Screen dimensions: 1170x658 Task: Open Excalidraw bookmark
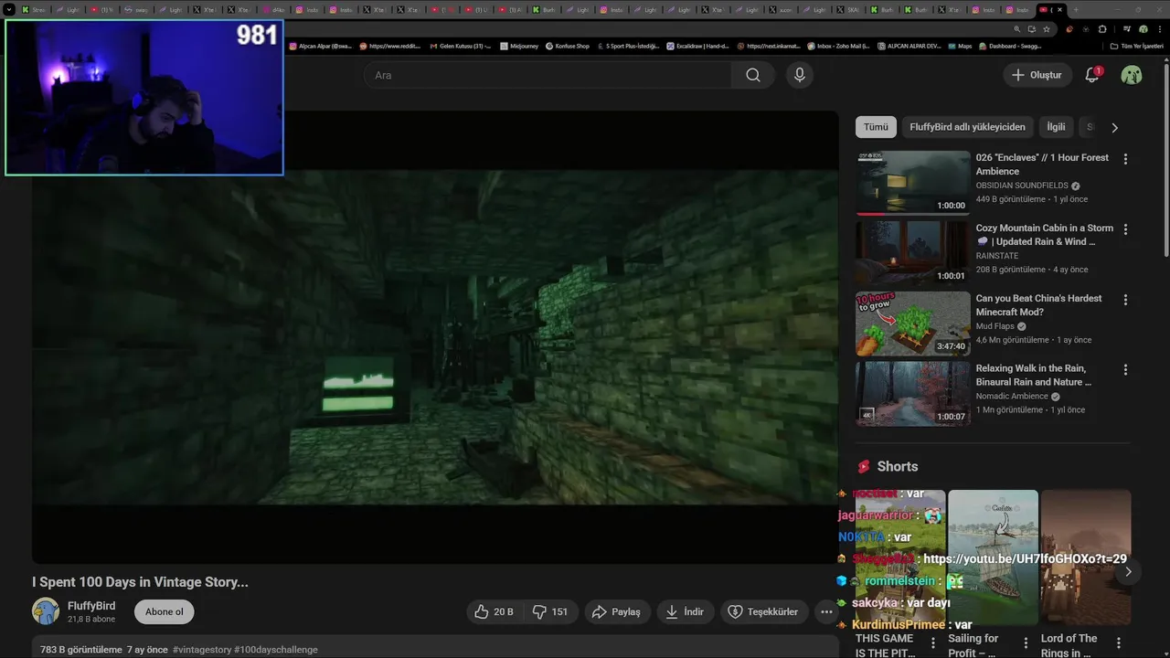coord(698,46)
